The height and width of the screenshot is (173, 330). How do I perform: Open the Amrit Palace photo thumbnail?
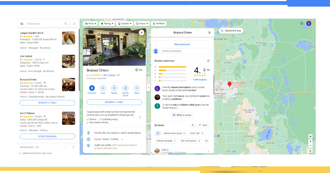(x=68, y=118)
